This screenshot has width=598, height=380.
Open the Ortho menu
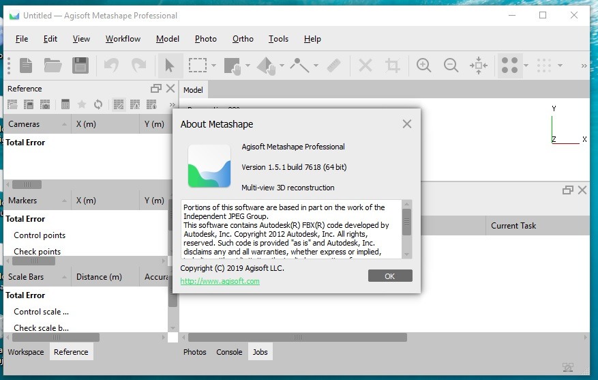(243, 39)
